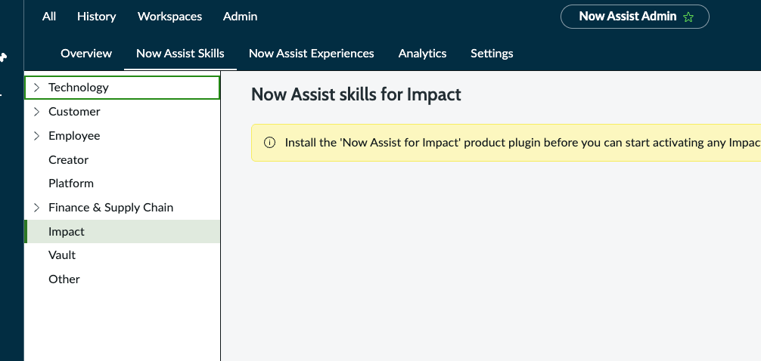
Task: Select the Now Assist Skills tab
Action: coord(181,54)
